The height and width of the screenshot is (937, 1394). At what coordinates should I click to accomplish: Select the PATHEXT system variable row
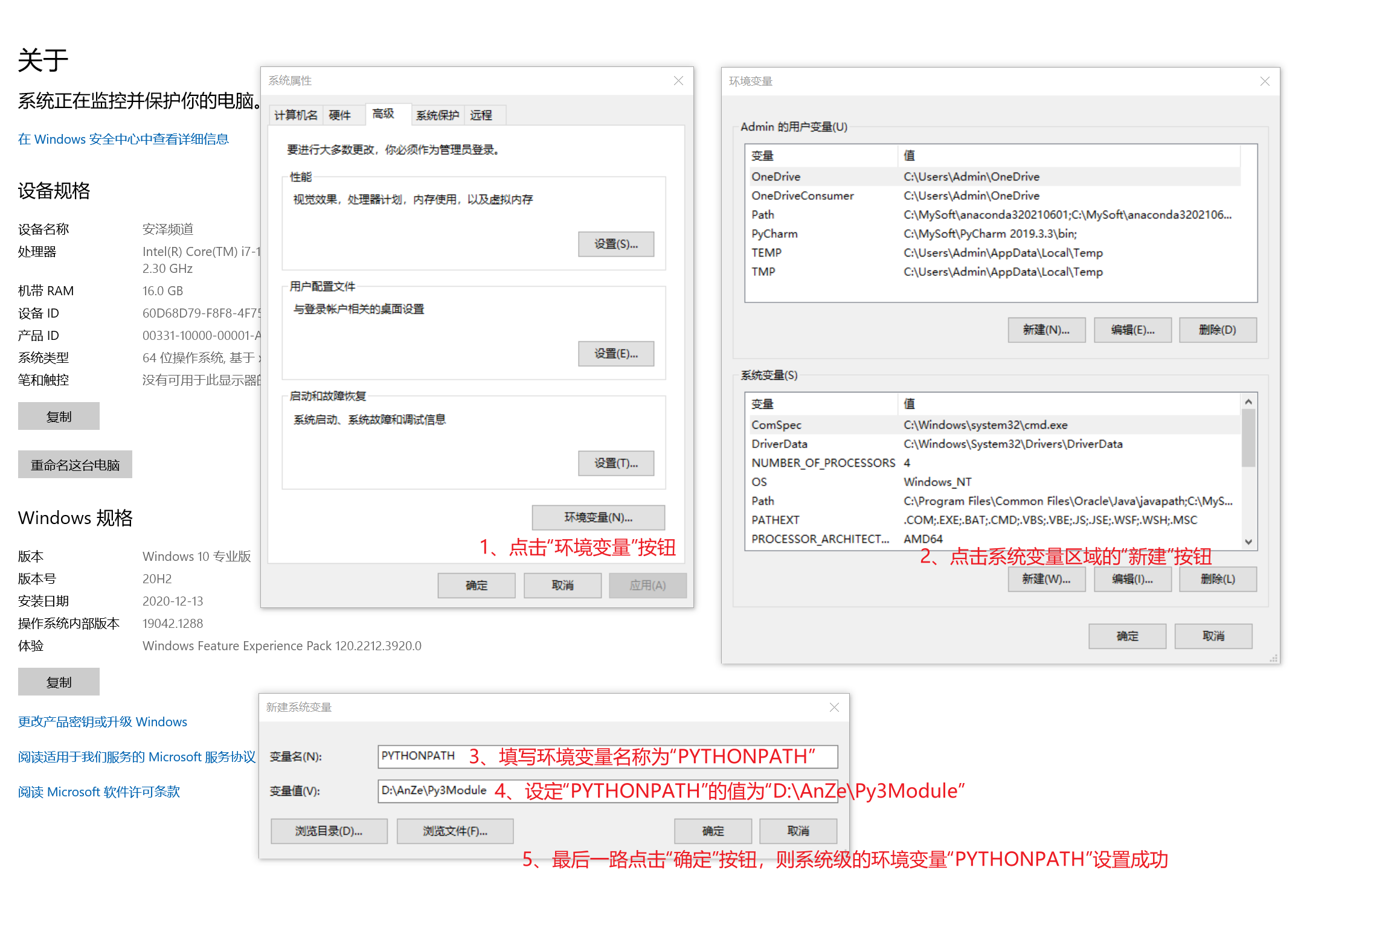(x=995, y=520)
